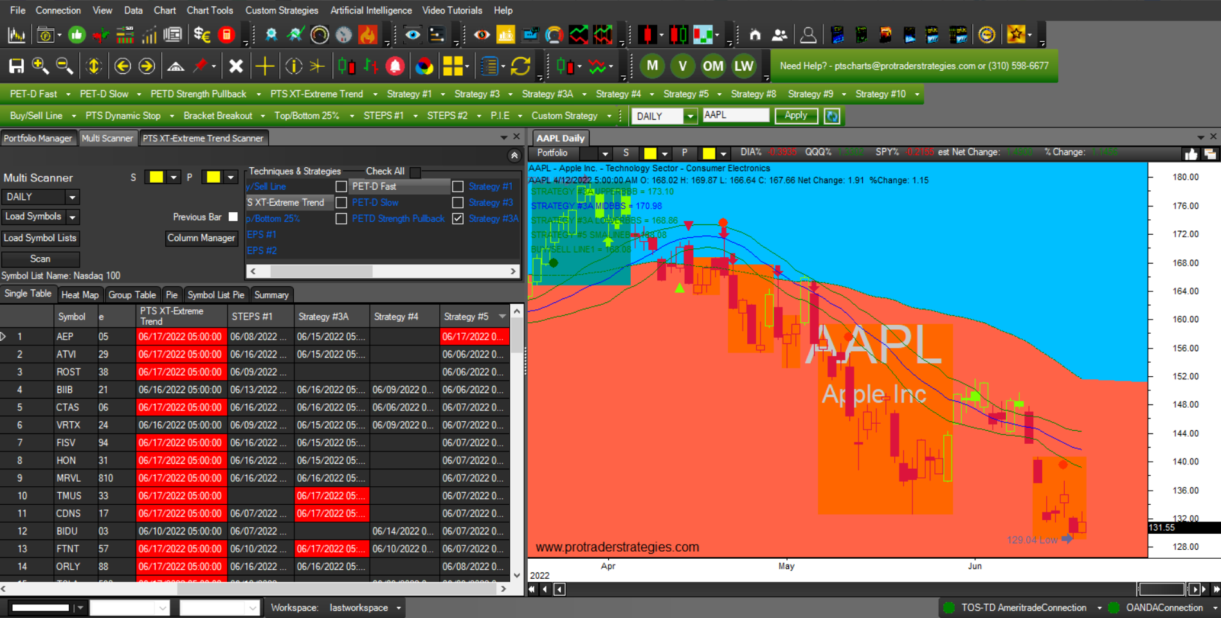Click the right arrow navigate forward icon
The height and width of the screenshot is (618, 1221).
pyautogui.click(x=147, y=66)
